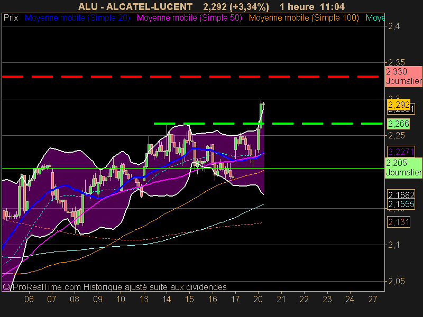Click the '2,330 Journalier' red resistance label
423x317 pixels.
click(403, 76)
